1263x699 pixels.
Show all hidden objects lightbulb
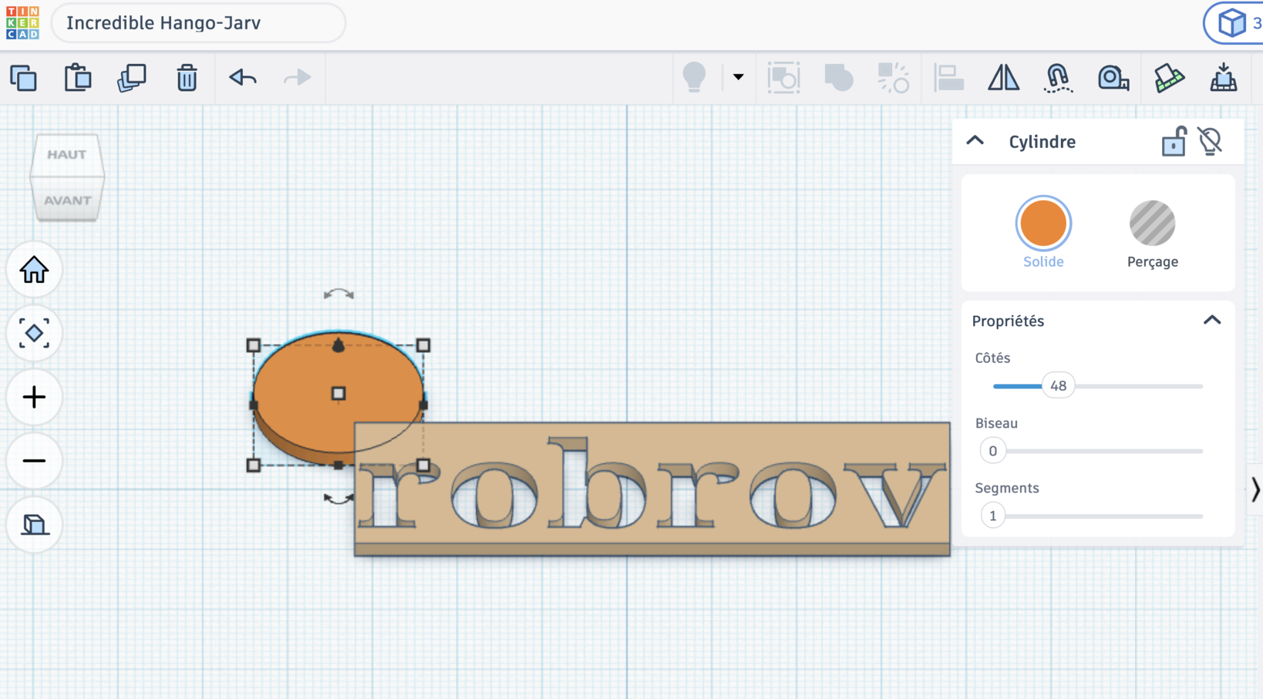click(x=695, y=77)
